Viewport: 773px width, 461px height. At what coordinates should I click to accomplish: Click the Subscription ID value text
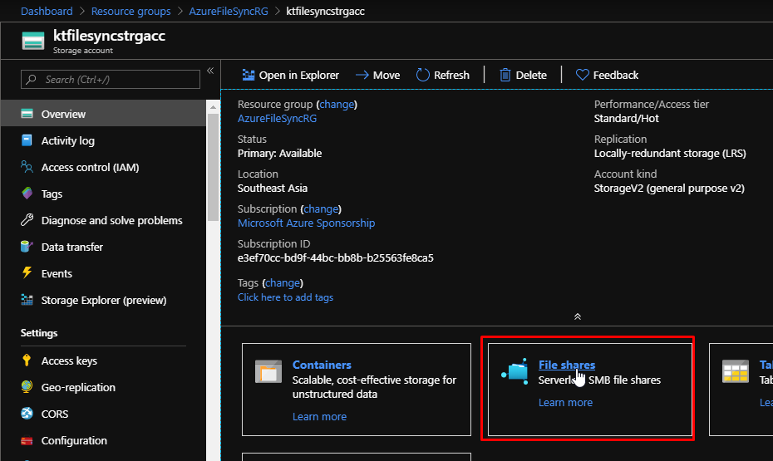pos(335,257)
